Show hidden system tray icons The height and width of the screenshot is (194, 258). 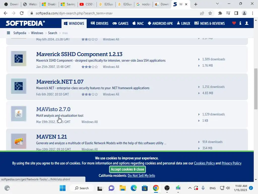tap(190, 188)
